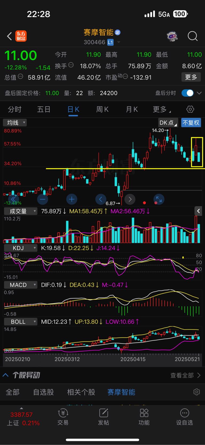Open the MACD indicator dropdown
This screenshot has width=205, height=445.
point(21,285)
